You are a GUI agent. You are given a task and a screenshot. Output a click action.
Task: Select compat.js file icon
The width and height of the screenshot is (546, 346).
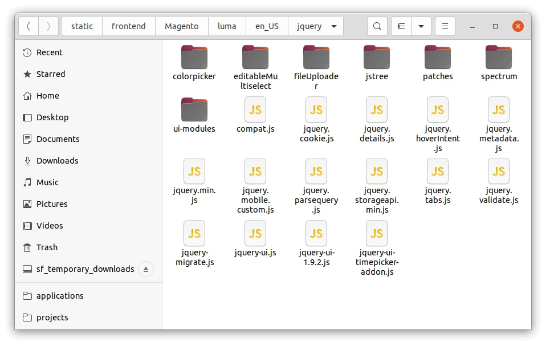tap(255, 109)
